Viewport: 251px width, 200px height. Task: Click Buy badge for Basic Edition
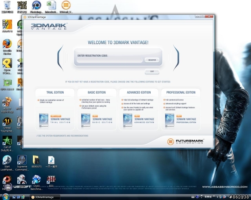click(95, 116)
